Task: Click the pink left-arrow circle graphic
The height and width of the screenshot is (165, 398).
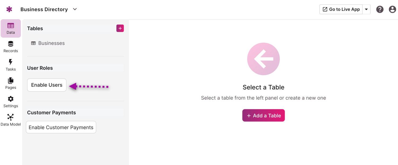Action: (x=263, y=59)
